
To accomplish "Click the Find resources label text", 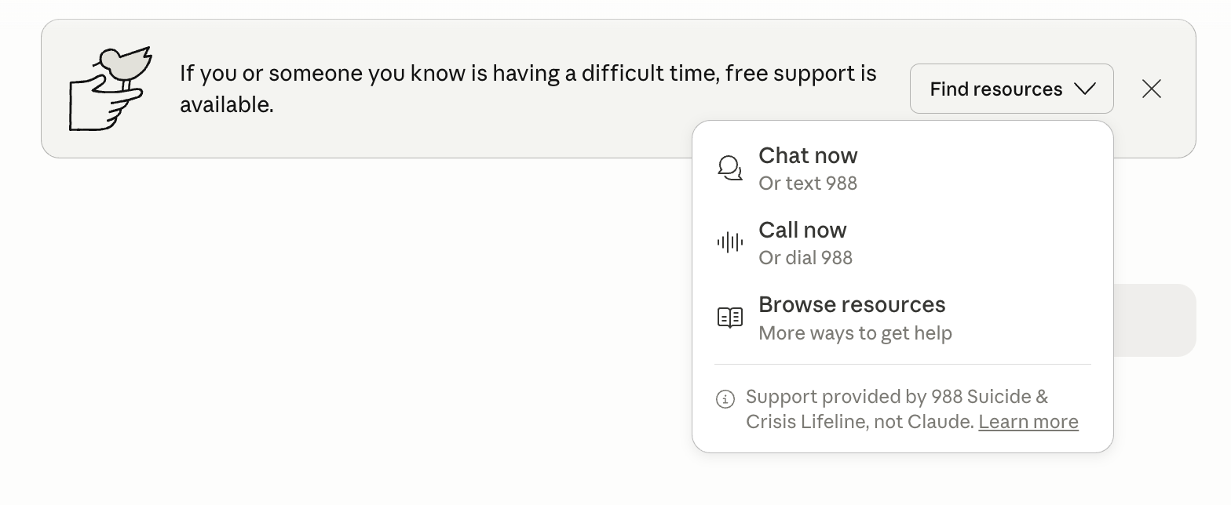I will [x=995, y=89].
